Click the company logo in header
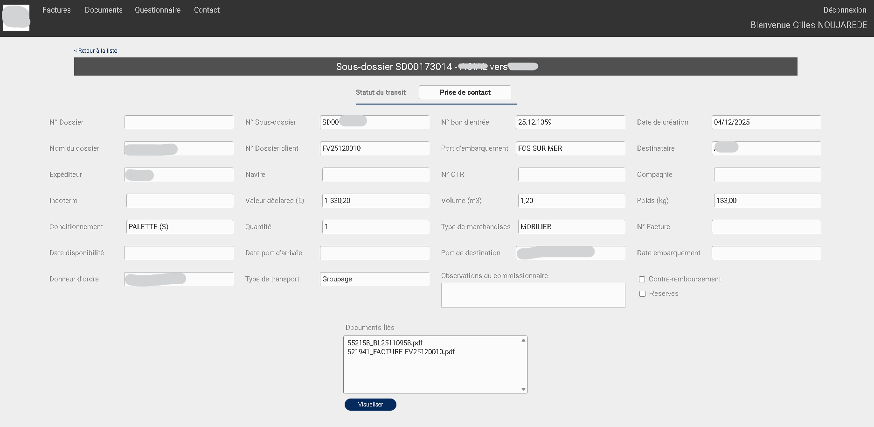The width and height of the screenshot is (874, 427). tap(16, 18)
